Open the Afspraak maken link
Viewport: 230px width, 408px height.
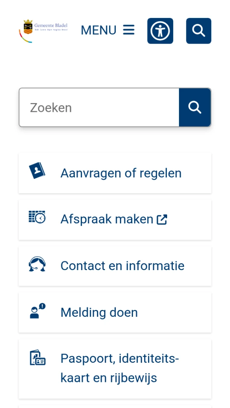[107, 219]
